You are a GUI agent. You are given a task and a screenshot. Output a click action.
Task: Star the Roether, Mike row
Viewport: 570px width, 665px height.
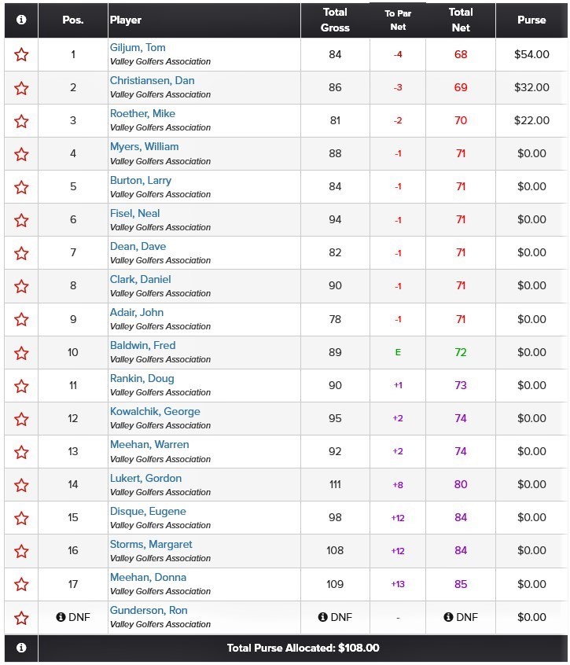point(21,121)
